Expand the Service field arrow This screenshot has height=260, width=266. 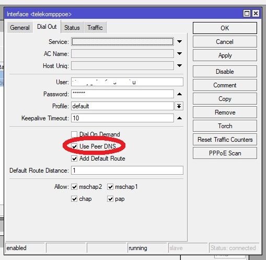(x=179, y=42)
